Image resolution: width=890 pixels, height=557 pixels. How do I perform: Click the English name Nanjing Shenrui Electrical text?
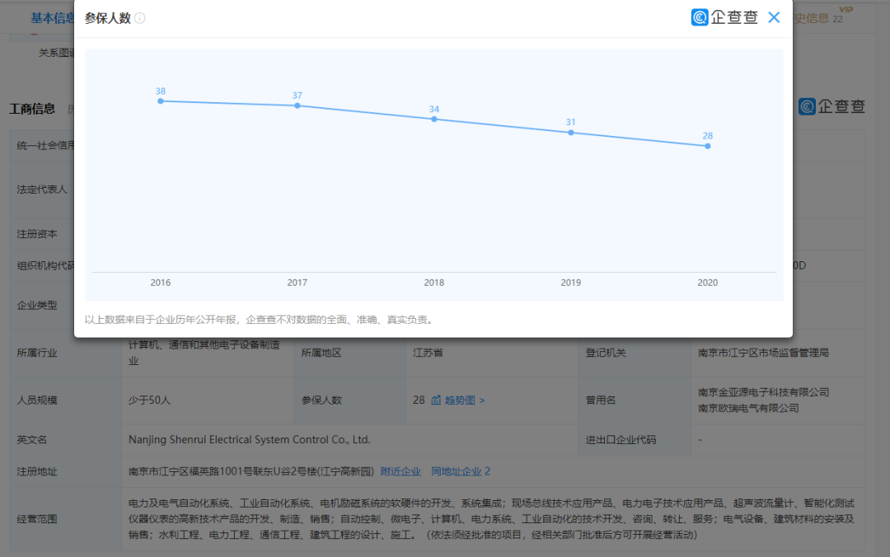[x=249, y=439]
